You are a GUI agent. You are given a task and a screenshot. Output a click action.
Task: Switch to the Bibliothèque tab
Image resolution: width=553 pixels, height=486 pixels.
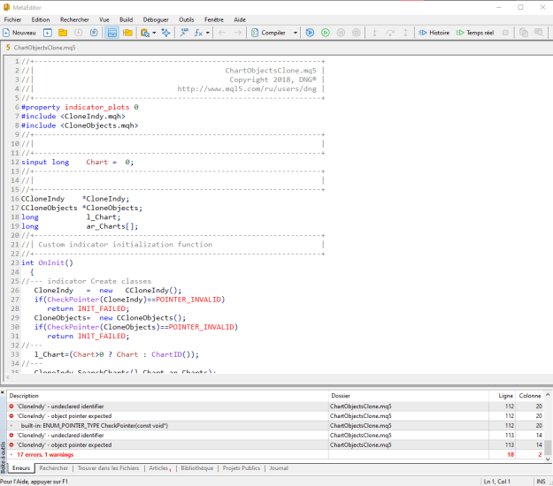click(197, 468)
